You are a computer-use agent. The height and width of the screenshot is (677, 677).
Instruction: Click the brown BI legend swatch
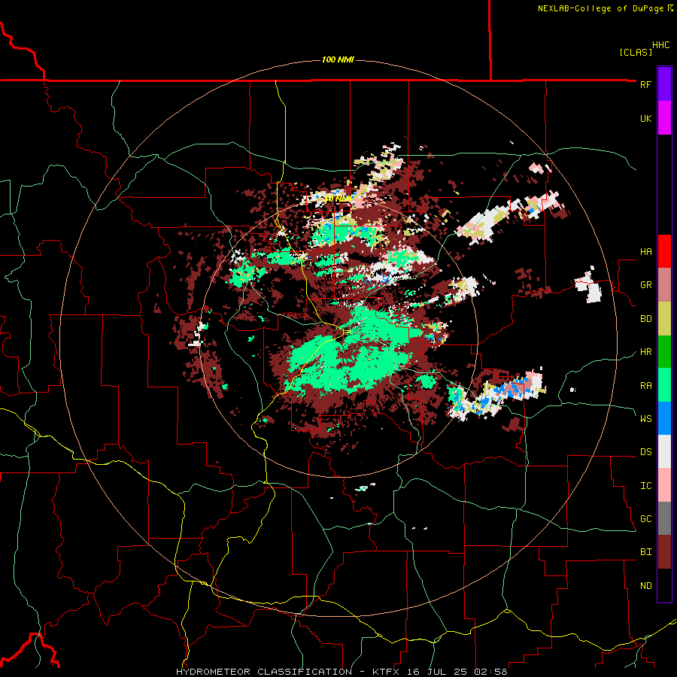[x=664, y=552]
